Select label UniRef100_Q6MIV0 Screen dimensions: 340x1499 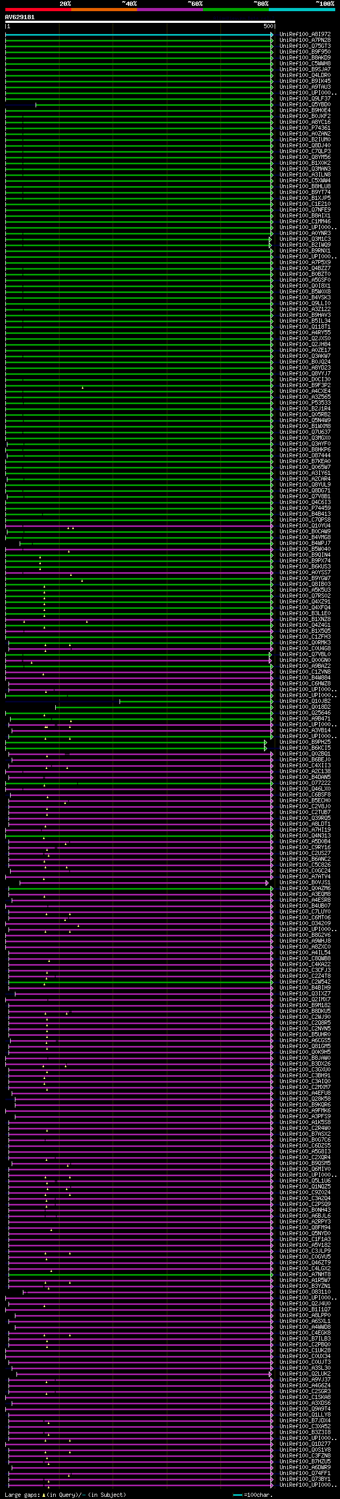(x=305, y=1168)
